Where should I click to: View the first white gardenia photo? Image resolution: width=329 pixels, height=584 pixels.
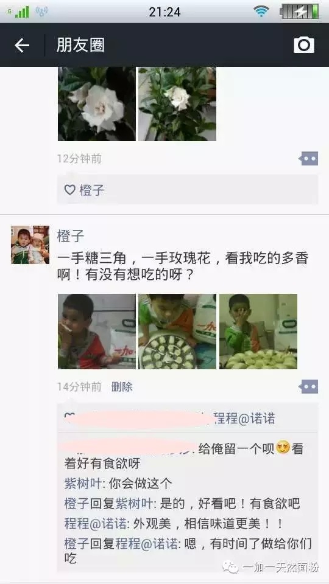(x=97, y=104)
